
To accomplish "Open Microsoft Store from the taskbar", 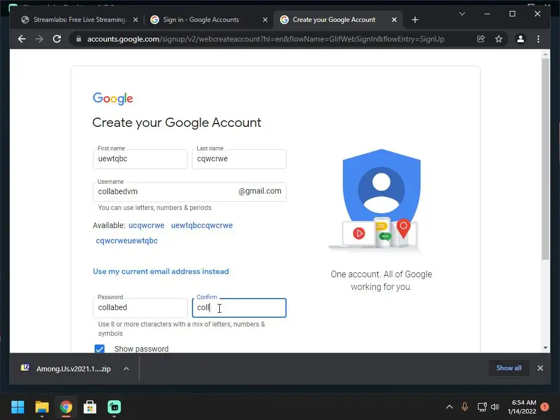I will pyautogui.click(x=90, y=407).
